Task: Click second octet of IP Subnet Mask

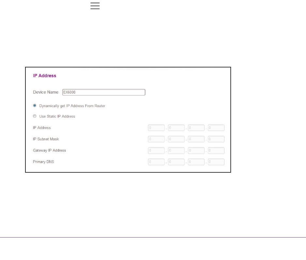Action: point(176,139)
